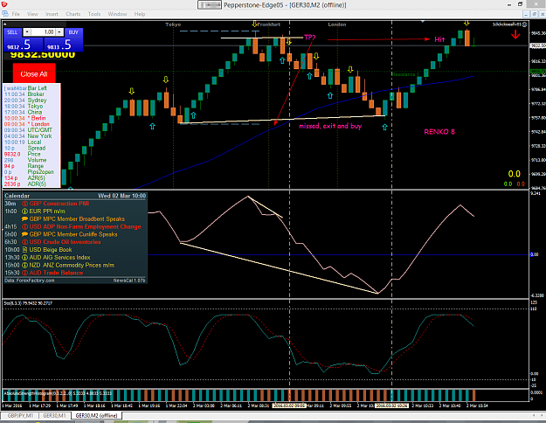Click the large yellow 9832.50000 price display
The height and width of the screenshot is (423, 546).
(43, 55)
